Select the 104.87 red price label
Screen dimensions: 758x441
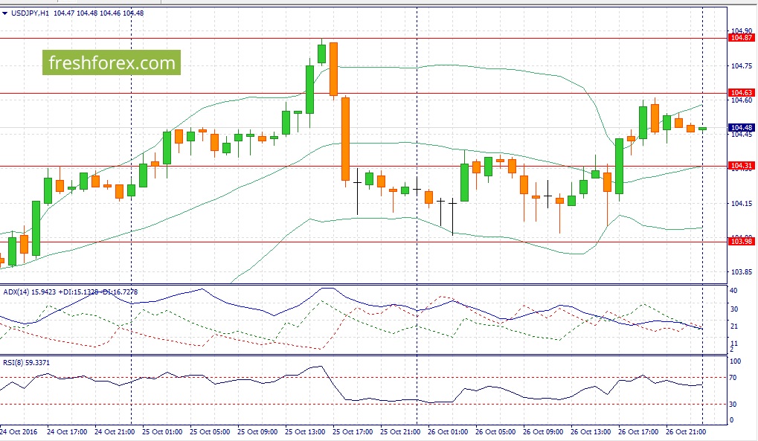739,37
